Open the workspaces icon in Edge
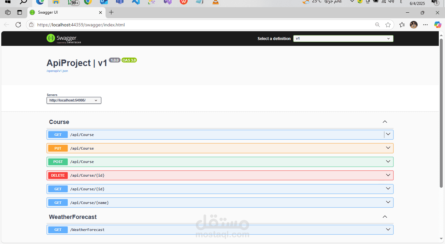The height and width of the screenshot is (244, 445). point(8,12)
